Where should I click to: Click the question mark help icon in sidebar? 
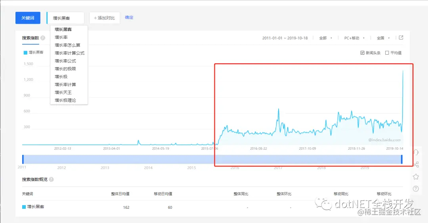416,189
